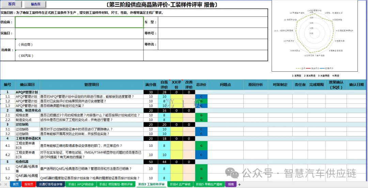Image resolution: width=368 pixels, height=188 pixels.
Task: Select the 阶段3 工装样件评审 sheet tab
Action: (151, 185)
